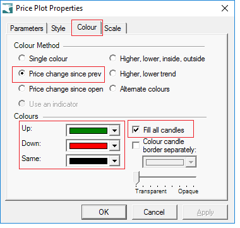The width and height of the screenshot is (240, 228).
Task: Choose Price change since prev option
Action: pos(22,73)
